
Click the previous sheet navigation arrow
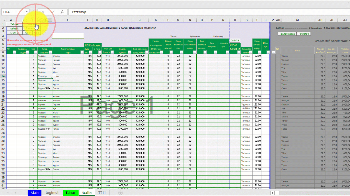(x=8, y=193)
